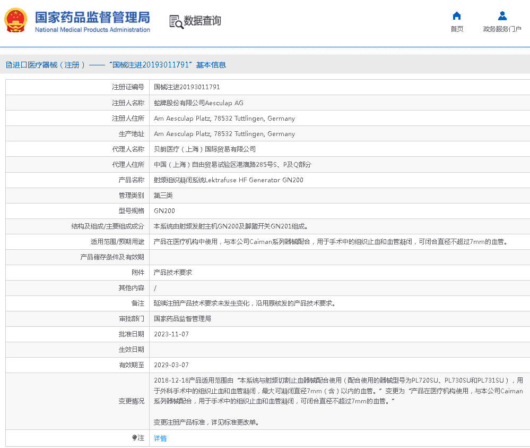This screenshot has height=448, width=530.
Task: Select the product name Lektrafuse HF Generator GN200
Action: coord(228,180)
